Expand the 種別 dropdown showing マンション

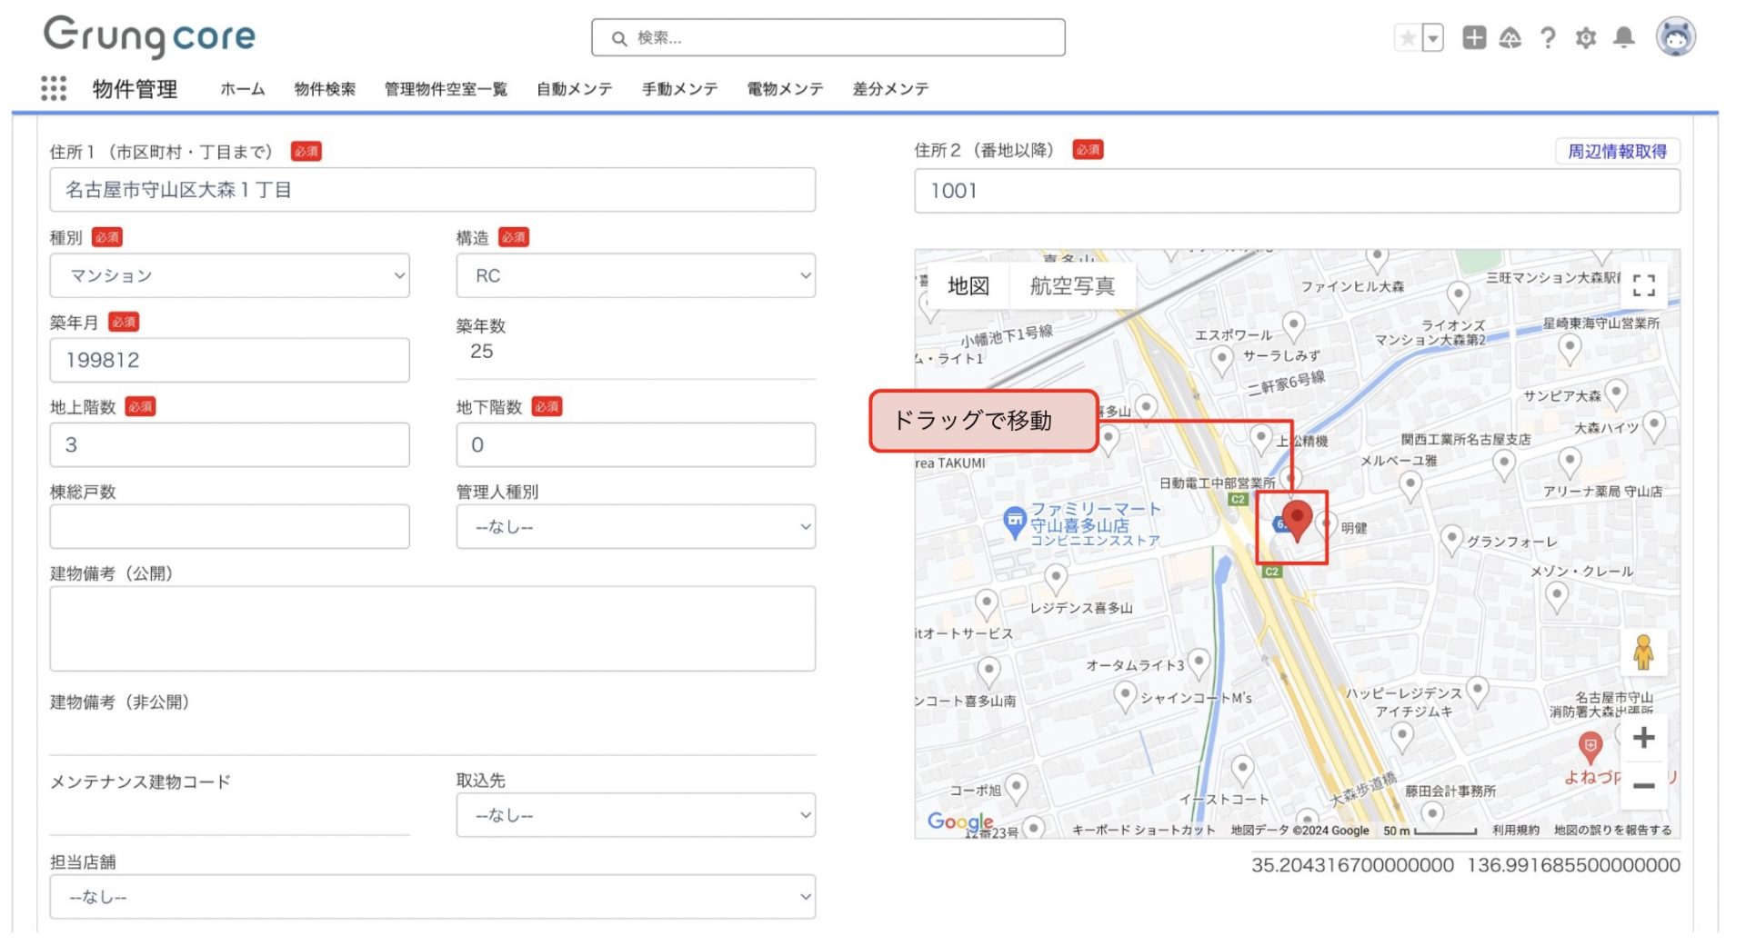pyautogui.click(x=229, y=275)
